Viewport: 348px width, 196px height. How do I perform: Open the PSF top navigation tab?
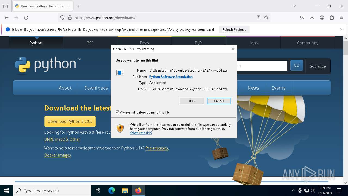pos(90,43)
